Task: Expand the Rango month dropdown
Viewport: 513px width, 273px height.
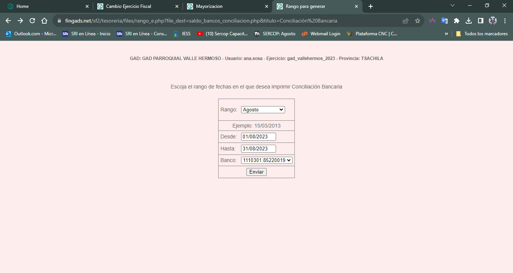Action: tap(263, 110)
